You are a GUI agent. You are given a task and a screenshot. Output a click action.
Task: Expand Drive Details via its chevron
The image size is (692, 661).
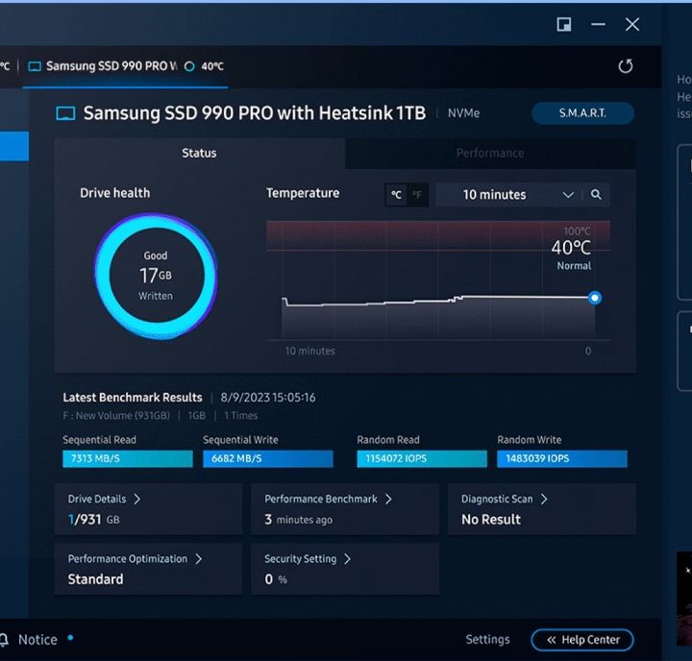[x=137, y=499]
